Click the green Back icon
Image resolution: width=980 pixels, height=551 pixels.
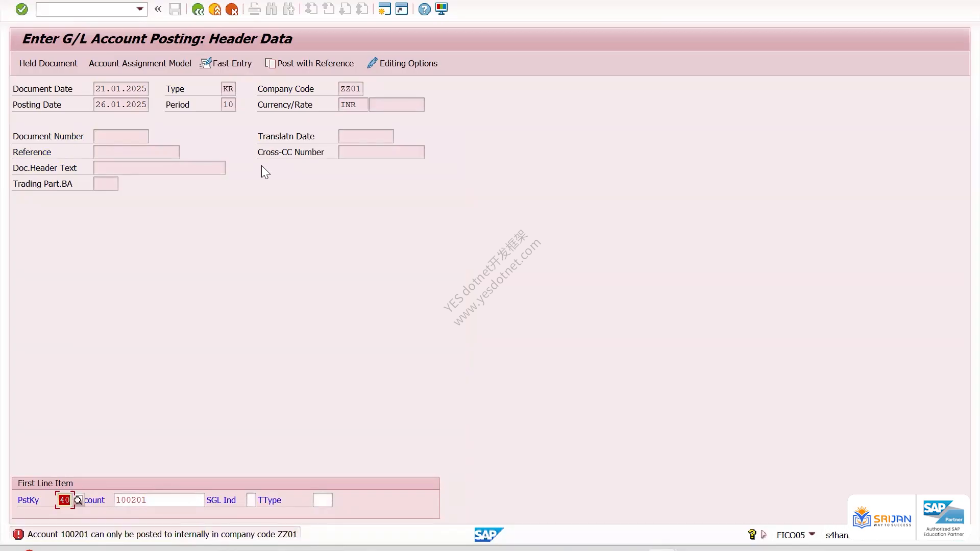click(x=198, y=9)
